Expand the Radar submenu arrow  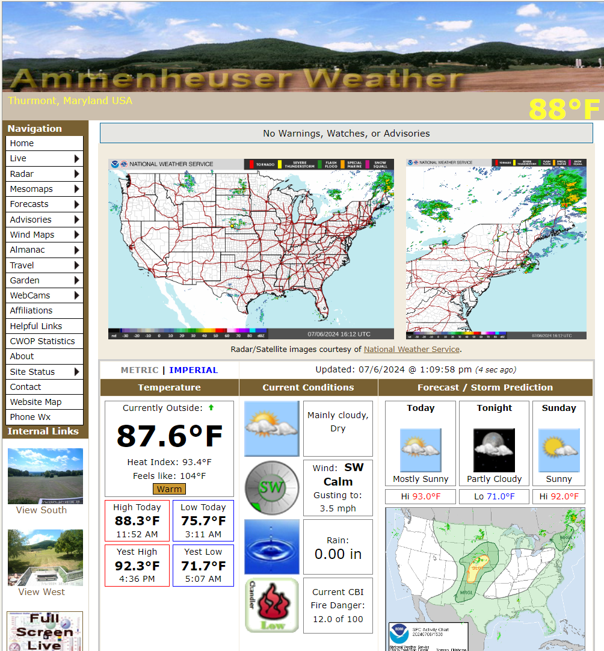click(76, 174)
